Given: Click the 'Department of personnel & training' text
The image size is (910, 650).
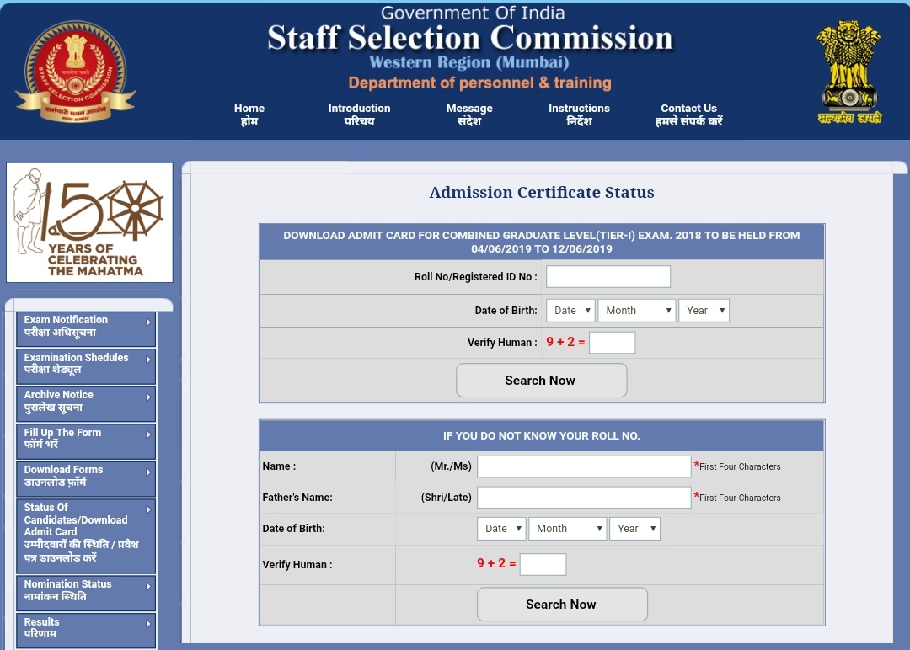Looking at the screenshot, I should point(480,83).
